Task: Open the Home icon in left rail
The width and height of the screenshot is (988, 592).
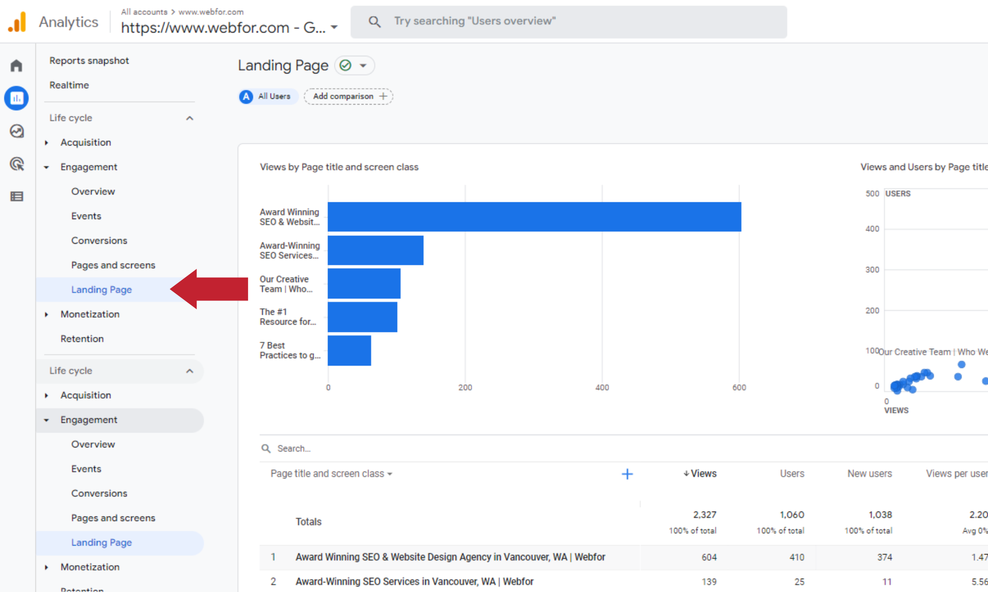Action: (x=17, y=66)
